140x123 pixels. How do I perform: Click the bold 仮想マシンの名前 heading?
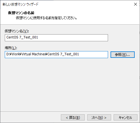tap(21, 13)
